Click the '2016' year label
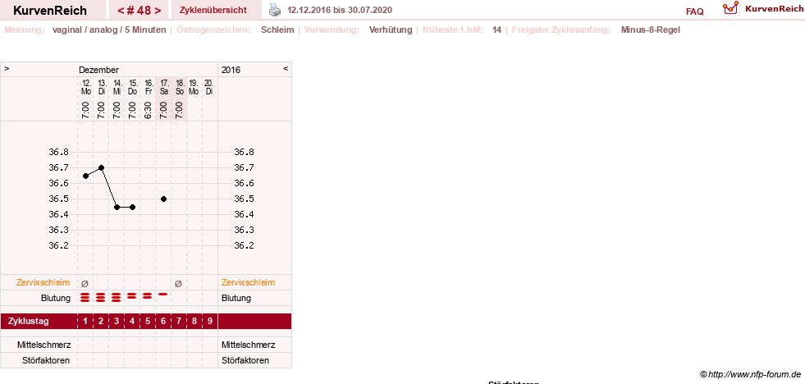The image size is (805, 384). tap(231, 70)
